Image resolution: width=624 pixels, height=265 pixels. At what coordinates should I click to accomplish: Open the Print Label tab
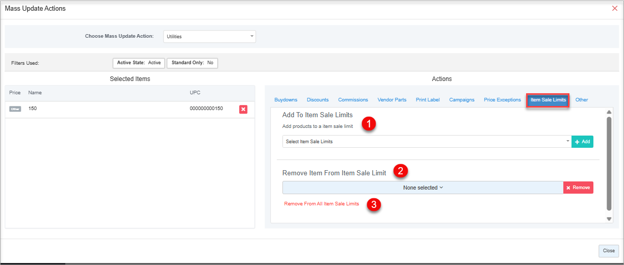tap(428, 100)
